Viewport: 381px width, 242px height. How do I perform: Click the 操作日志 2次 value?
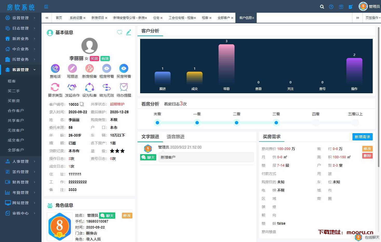tap(71, 159)
